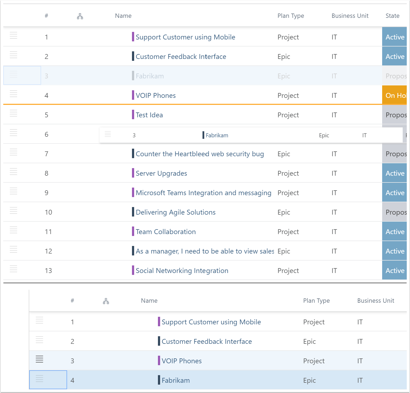The image size is (410, 393).
Task: Open Support Customer using Mobile in top table
Action: [x=185, y=37]
